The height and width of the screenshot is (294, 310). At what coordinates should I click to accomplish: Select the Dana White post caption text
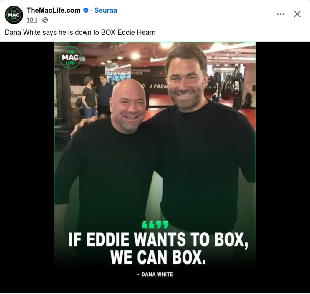[80, 32]
